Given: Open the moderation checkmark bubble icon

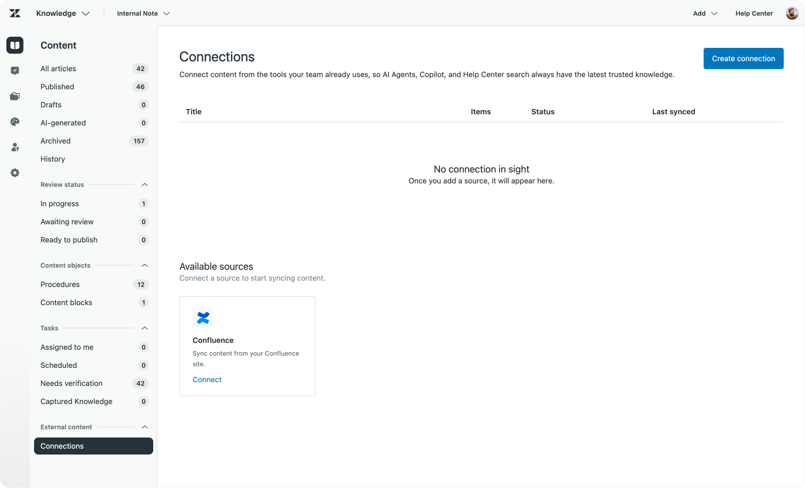Looking at the screenshot, I should click(15, 71).
